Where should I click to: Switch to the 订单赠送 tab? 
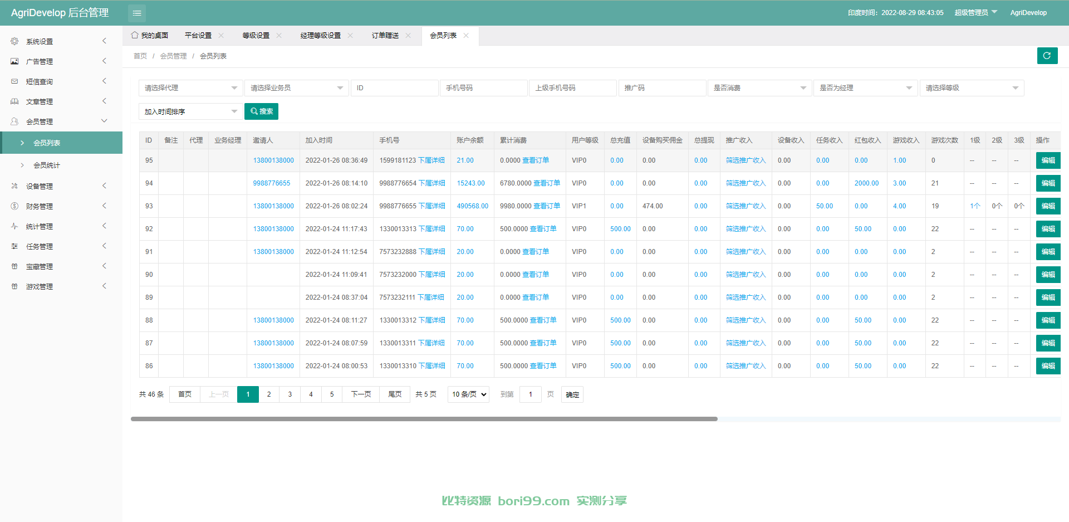385,36
